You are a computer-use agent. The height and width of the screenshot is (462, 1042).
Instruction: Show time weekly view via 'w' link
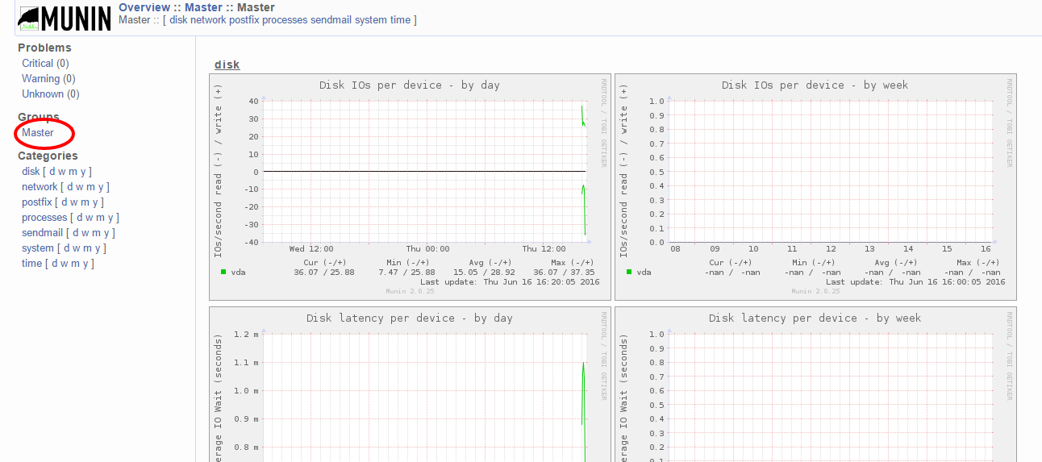65,264
